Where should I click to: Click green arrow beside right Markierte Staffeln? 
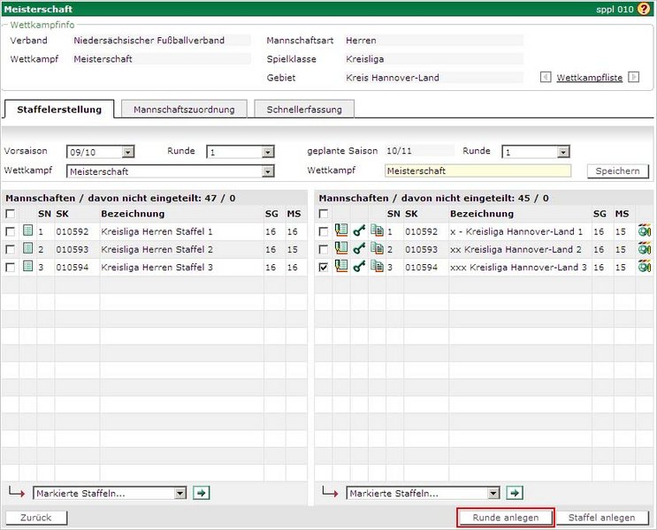515,493
